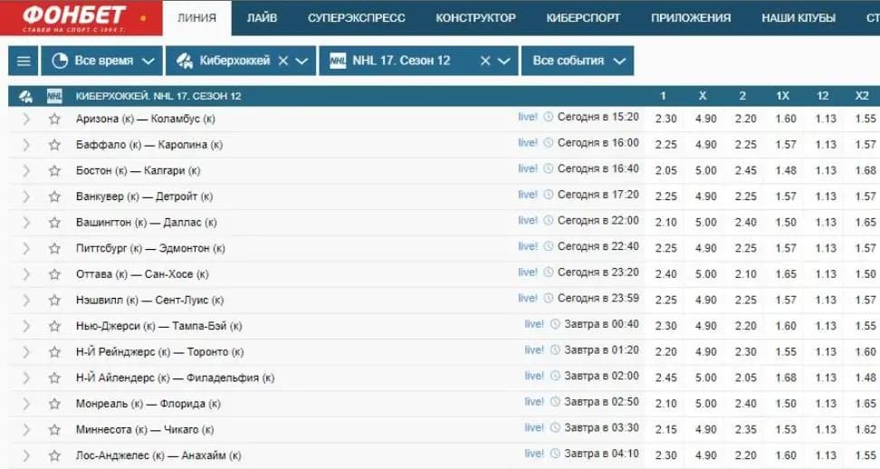Expand the Миннесота — Чикаго row chevron
This screenshot has width=880, height=469.
click(x=26, y=430)
